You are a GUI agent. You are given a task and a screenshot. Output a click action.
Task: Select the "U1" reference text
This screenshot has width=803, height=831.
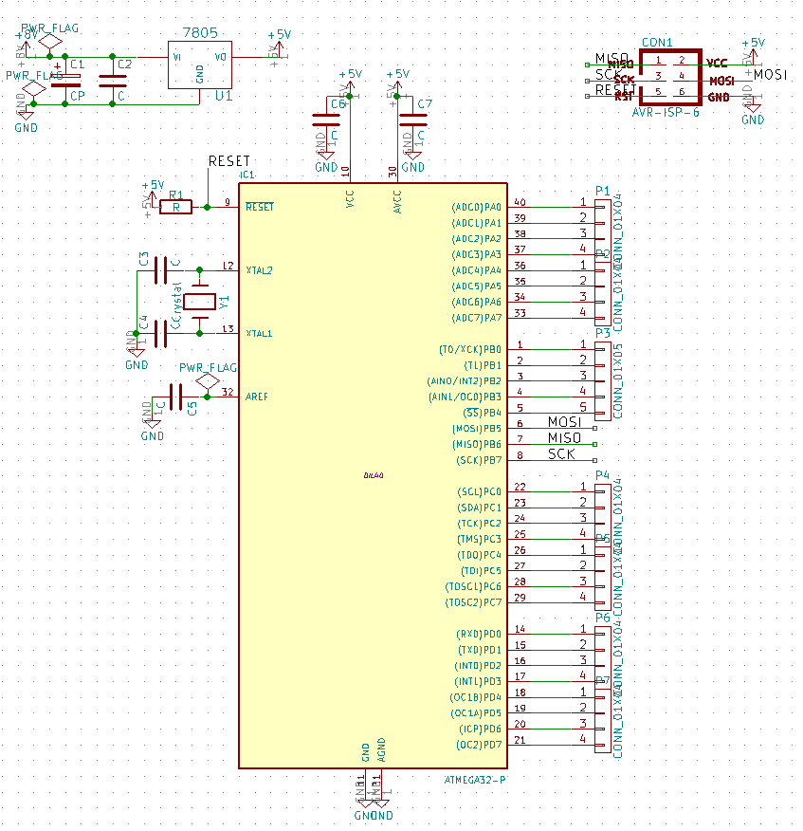point(224,96)
